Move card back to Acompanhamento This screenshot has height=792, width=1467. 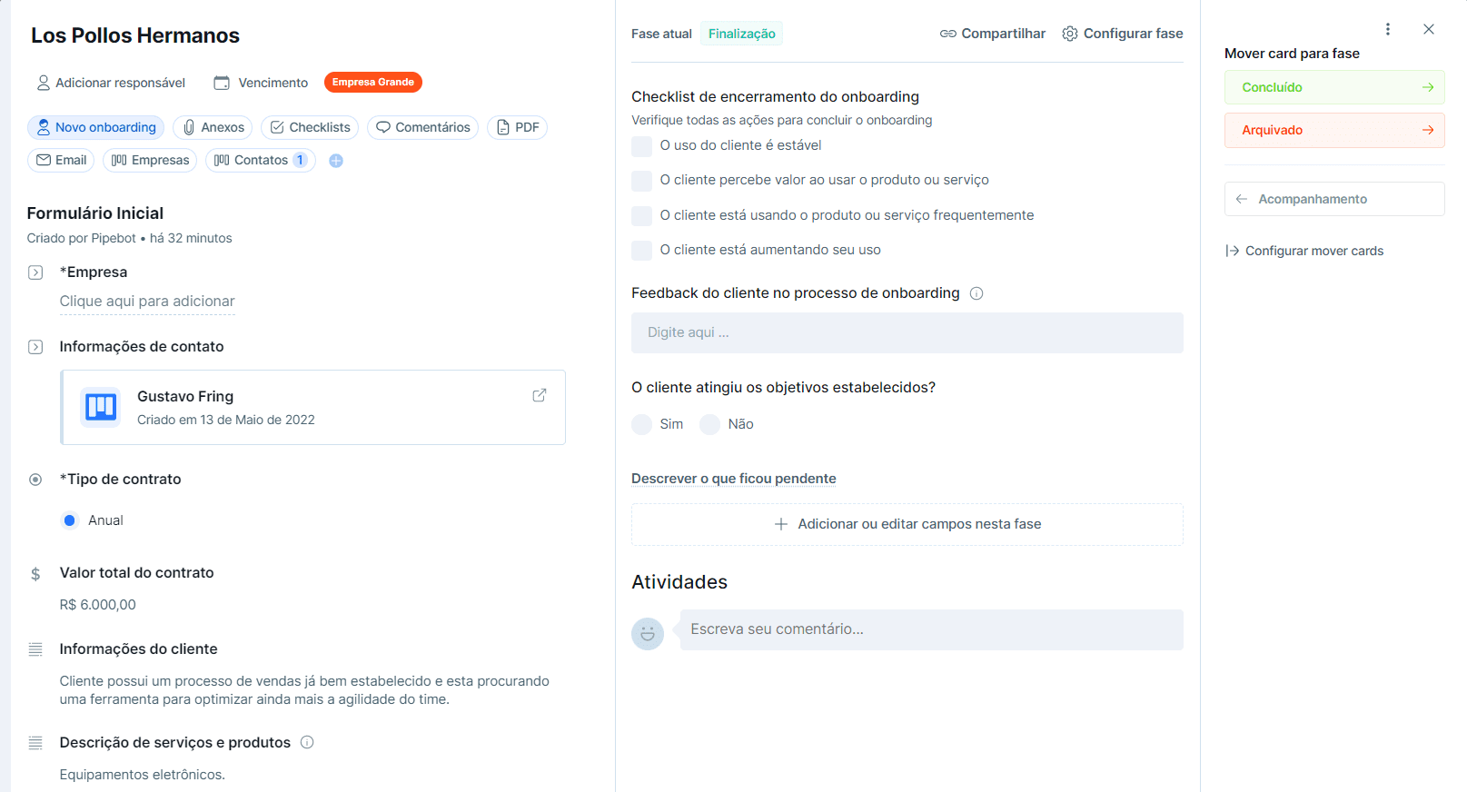click(1334, 199)
